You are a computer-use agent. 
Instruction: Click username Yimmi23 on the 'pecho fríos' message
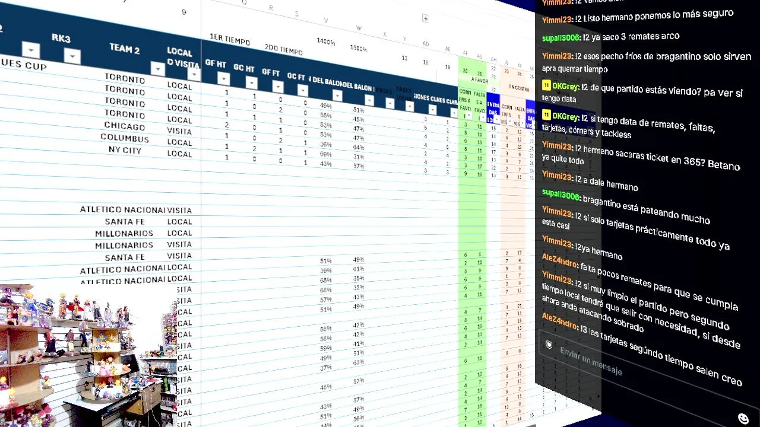(x=557, y=55)
